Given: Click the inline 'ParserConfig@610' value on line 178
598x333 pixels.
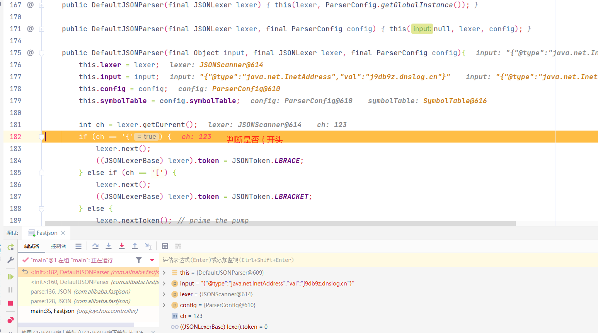Looking at the screenshot, I should tap(246, 89).
